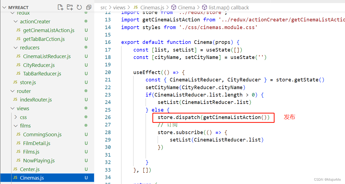
Task: Open Center.js file
Action: pyautogui.click(x=30, y=169)
